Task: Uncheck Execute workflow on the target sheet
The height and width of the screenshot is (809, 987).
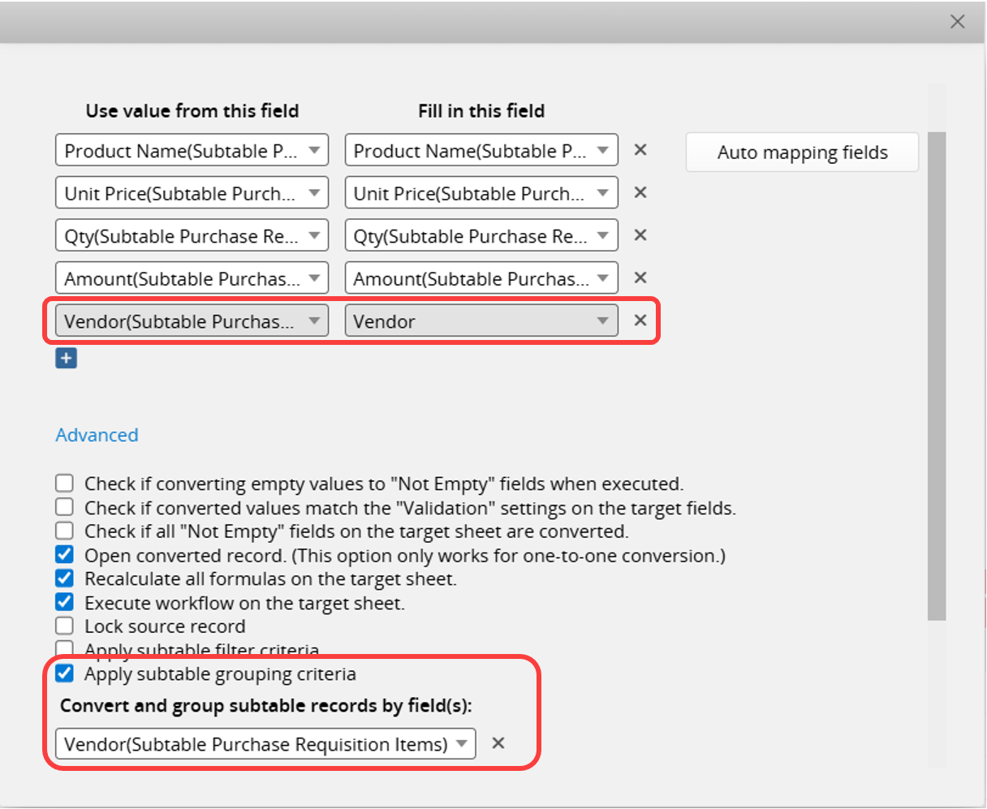Action: 65,603
